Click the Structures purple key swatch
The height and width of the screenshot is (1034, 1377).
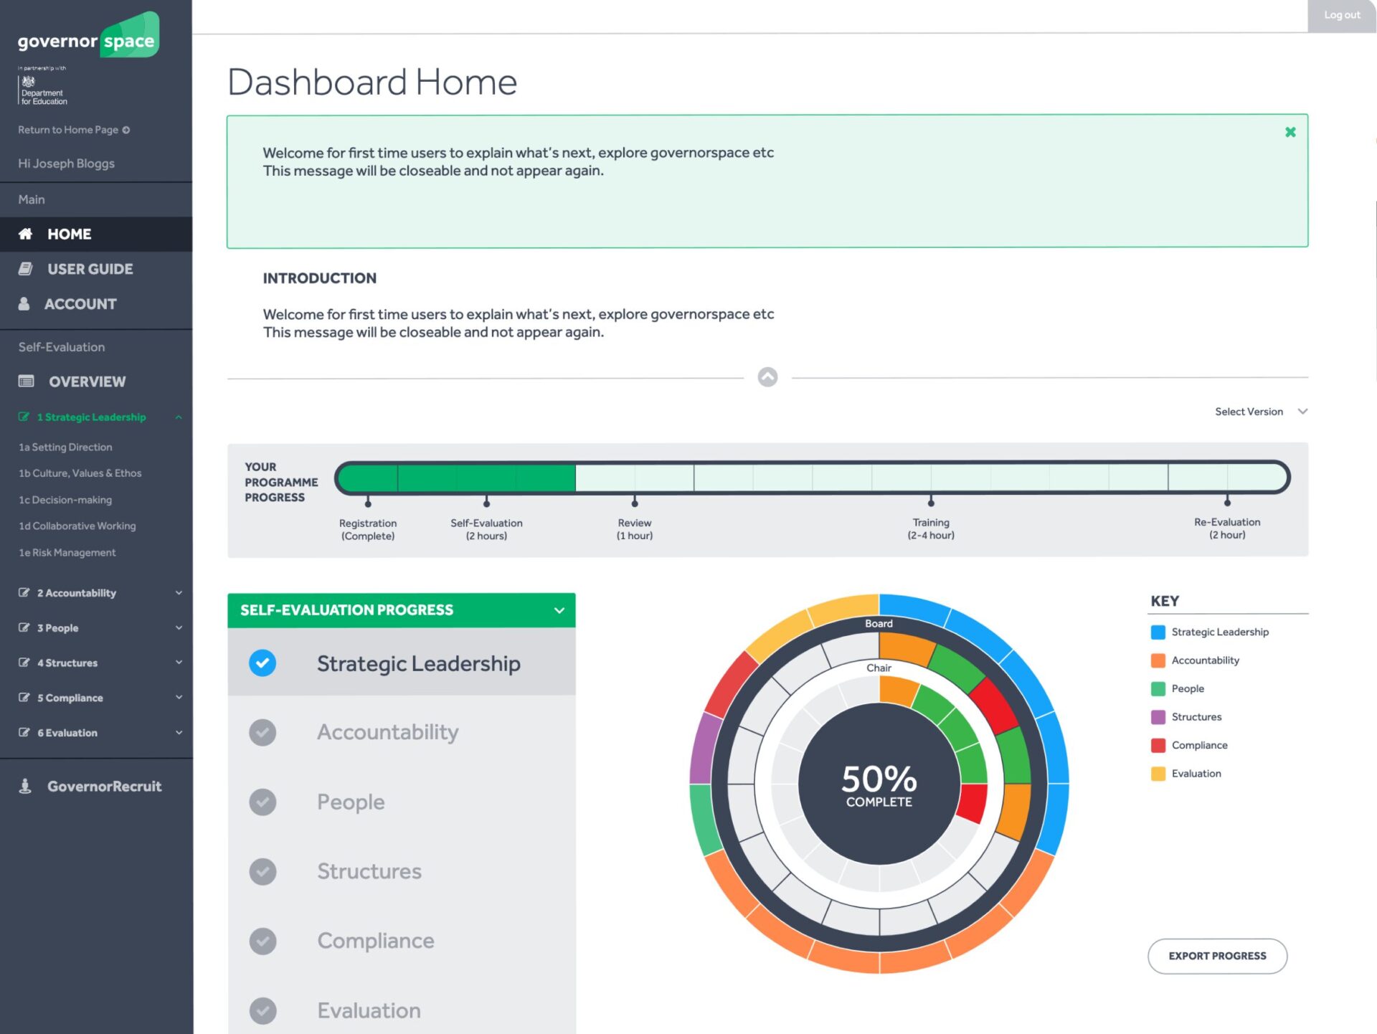point(1158,717)
